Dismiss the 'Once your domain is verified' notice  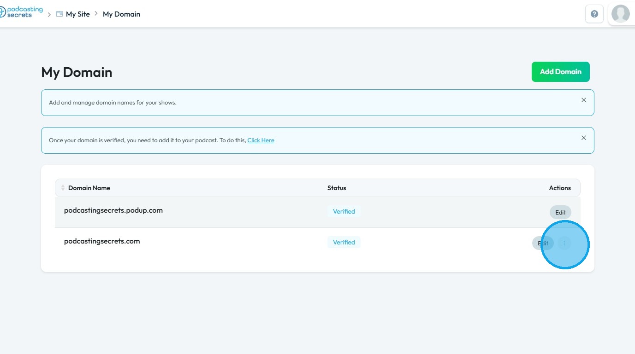click(584, 138)
